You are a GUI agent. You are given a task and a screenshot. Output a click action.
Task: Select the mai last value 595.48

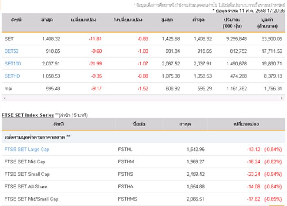(53, 89)
